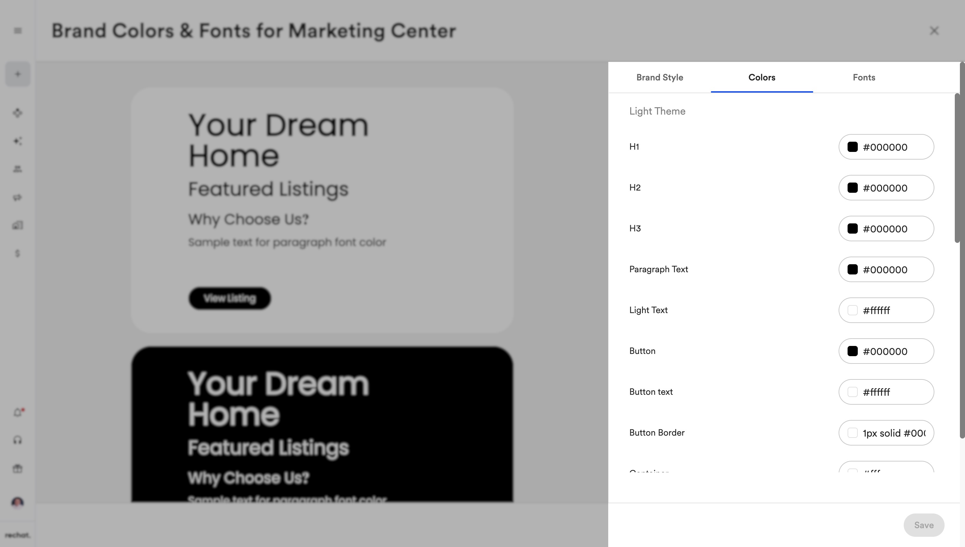
Task: Click the Save button
Action: 924,525
